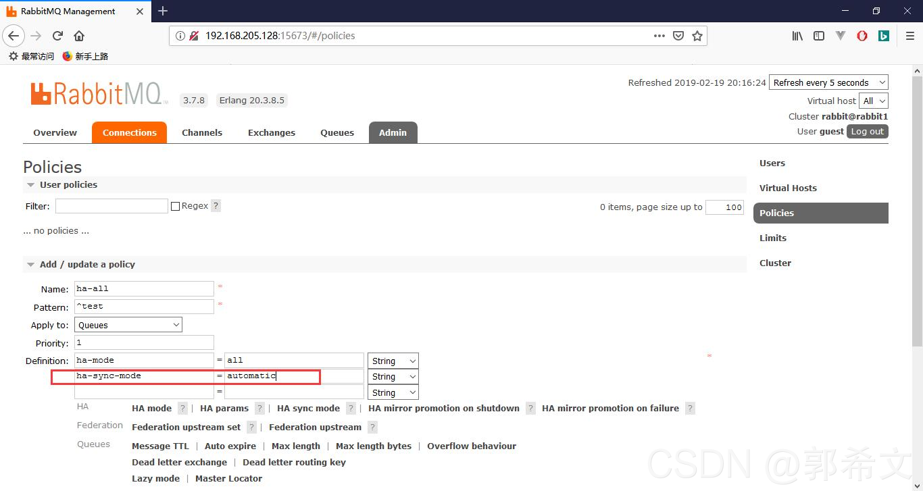Reload the page with refresh icon
Screen dimensions: 923x491
click(x=57, y=36)
